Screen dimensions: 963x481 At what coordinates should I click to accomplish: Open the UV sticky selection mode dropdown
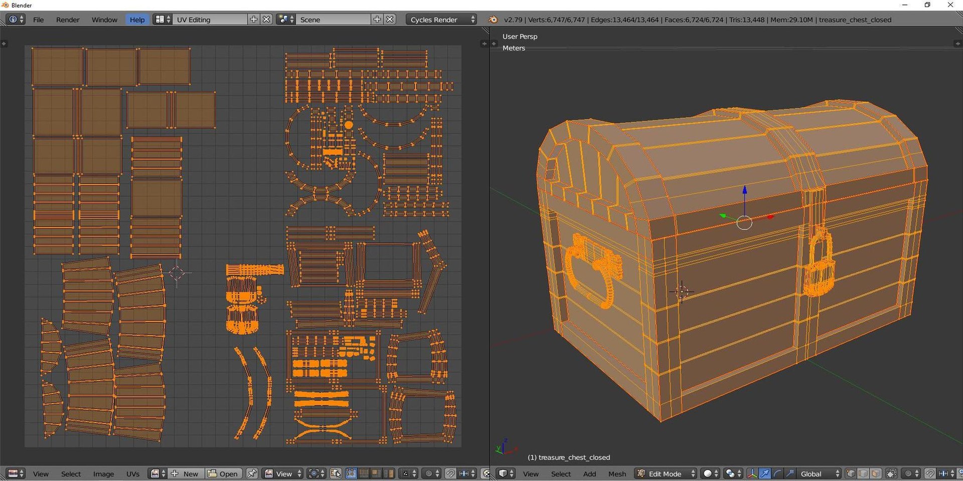408,473
